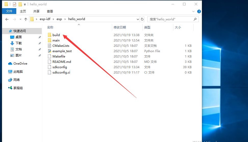Viewport: 248px width, 142px height.
Task: Open the quick access toolbar customize dropdown
Action: point(25,5)
